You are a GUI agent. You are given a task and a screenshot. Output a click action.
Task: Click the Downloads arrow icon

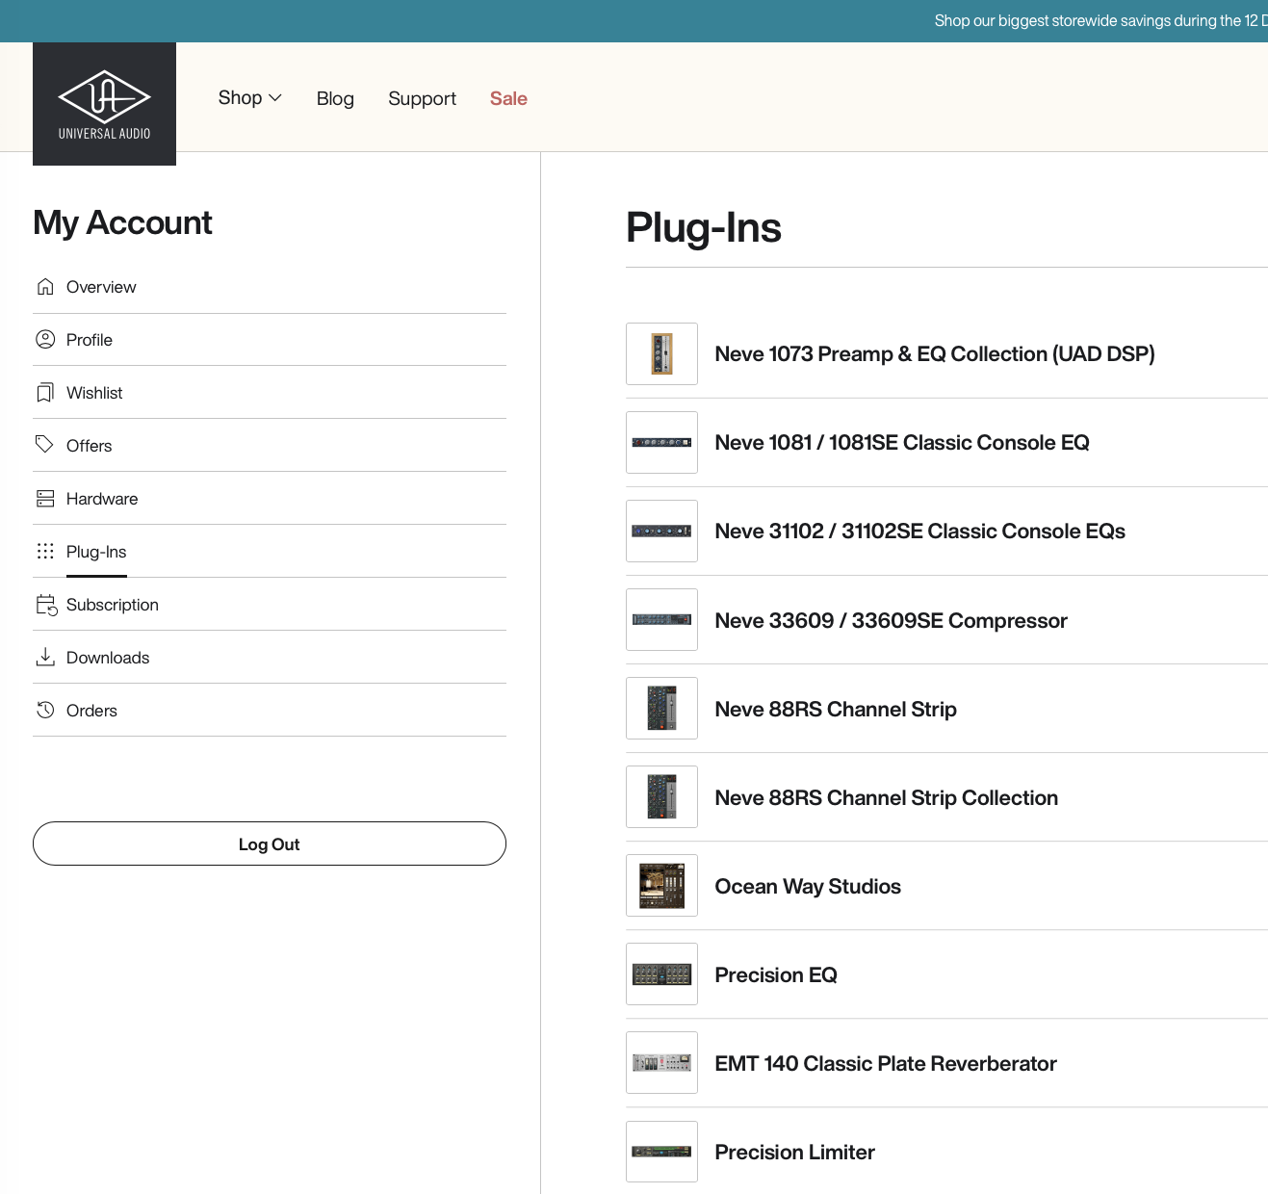[x=45, y=658]
